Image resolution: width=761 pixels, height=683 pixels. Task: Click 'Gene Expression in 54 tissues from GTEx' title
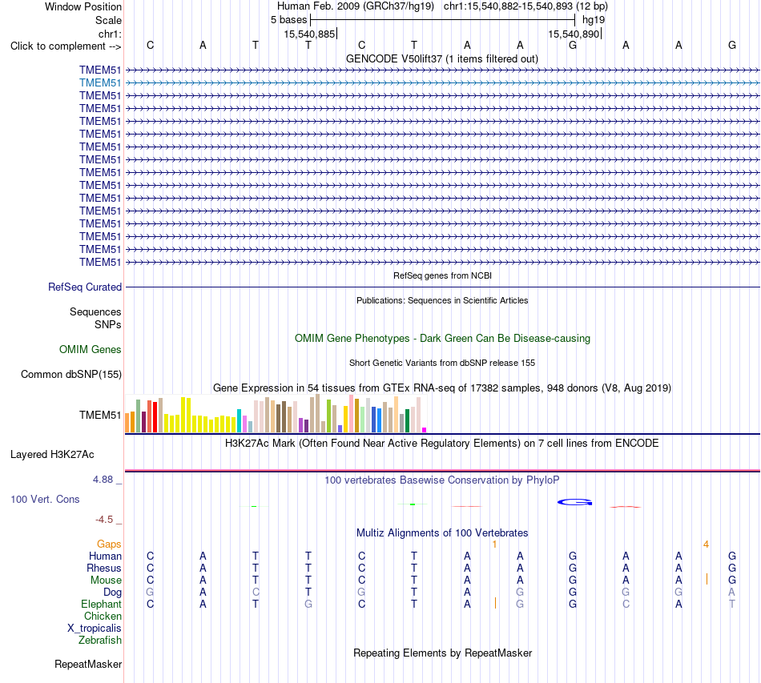tap(442, 388)
